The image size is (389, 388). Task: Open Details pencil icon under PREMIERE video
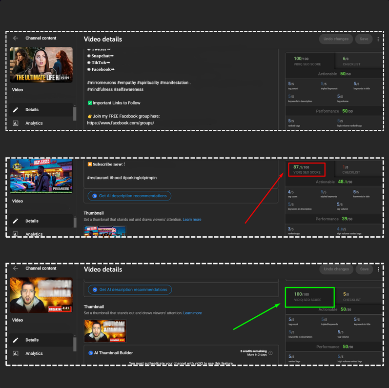(16, 221)
